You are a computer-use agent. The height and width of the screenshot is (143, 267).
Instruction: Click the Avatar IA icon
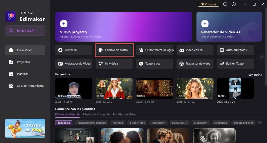tap(60, 50)
